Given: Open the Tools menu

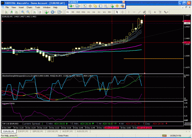Looking at the screenshot, I should coord(37,7).
